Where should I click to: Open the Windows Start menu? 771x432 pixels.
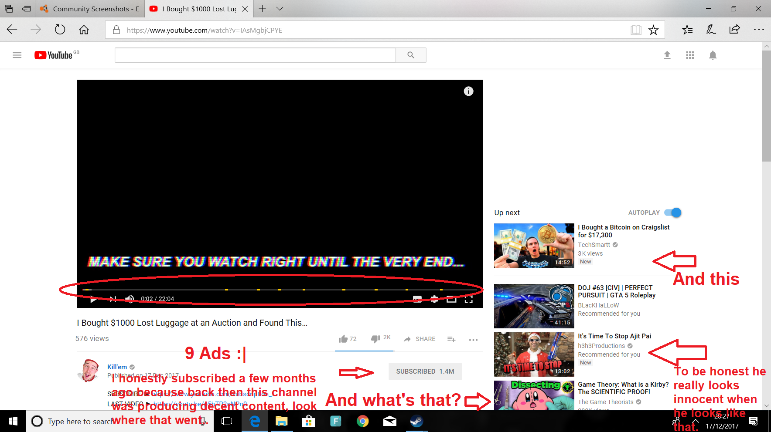point(13,421)
